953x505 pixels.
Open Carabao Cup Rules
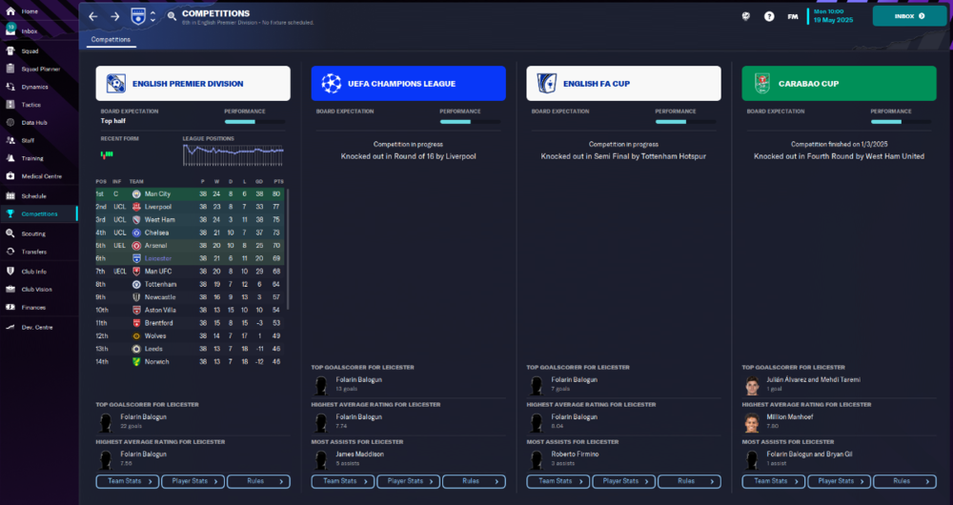[905, 481]
